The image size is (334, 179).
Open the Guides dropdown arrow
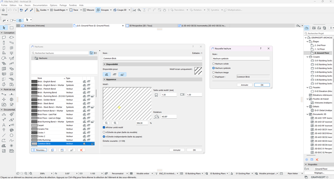click(x=48, y=10)
